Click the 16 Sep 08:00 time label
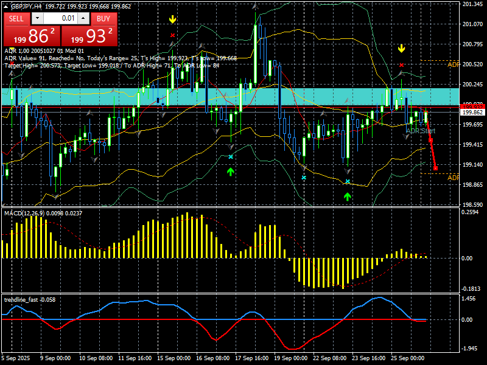This screenshot has height=365, width=487. pyautogui.click(x=212, y=358)
